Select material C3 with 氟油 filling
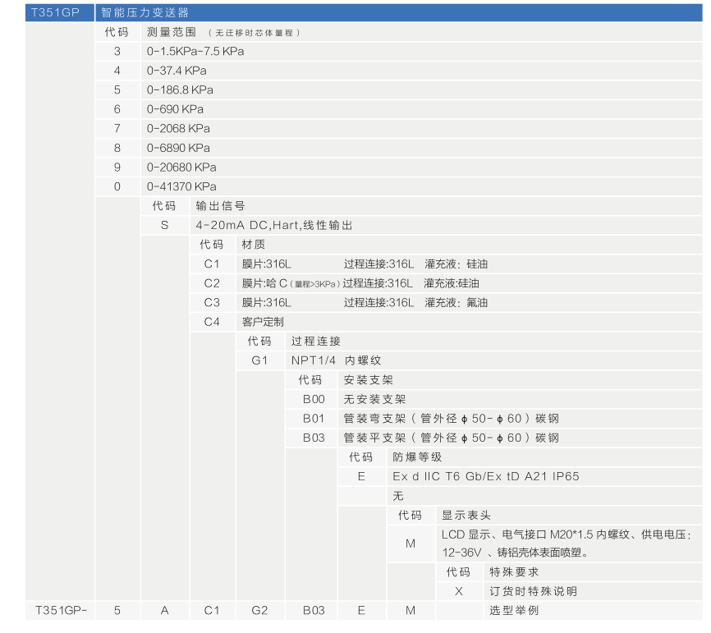 click(x=212, y=302)
